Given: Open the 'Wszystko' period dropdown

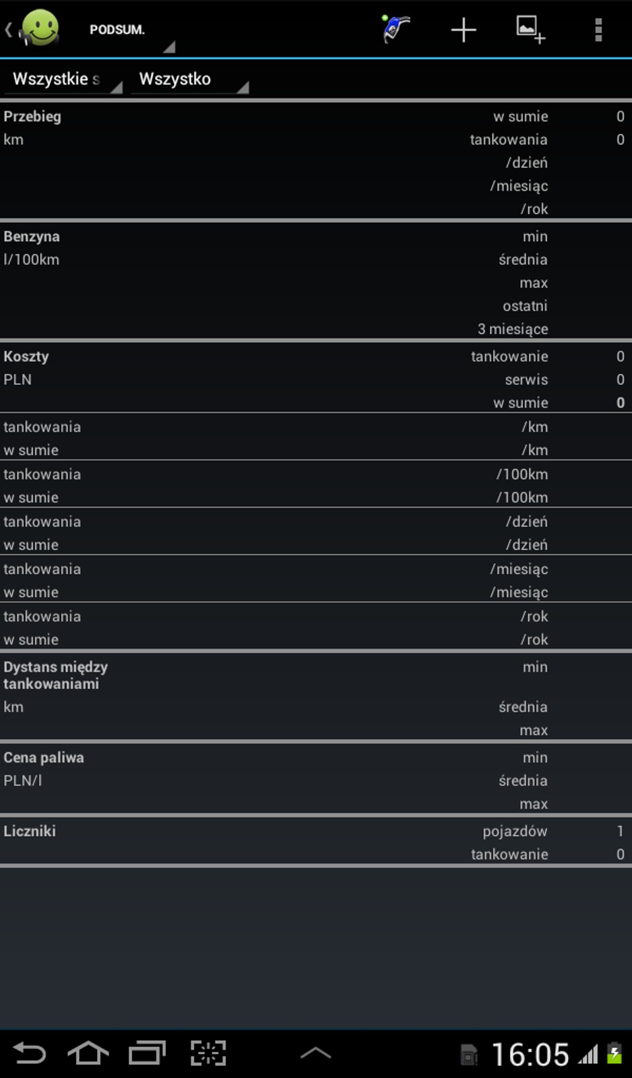Looking at the screenshot, I should tap(191, 80).
